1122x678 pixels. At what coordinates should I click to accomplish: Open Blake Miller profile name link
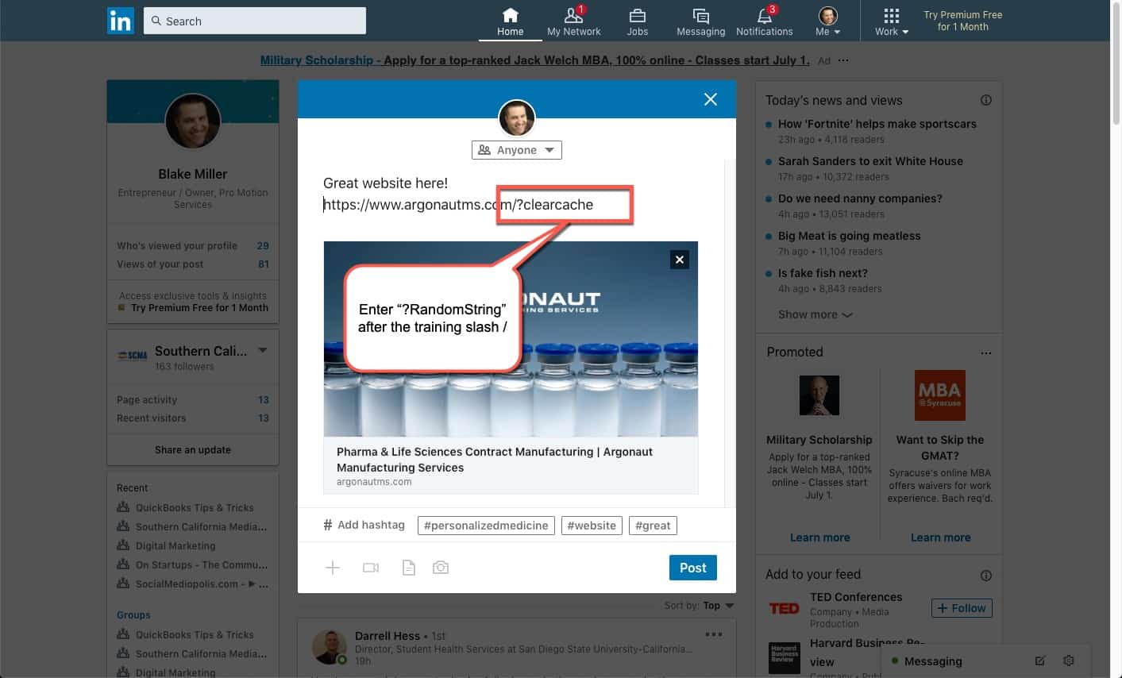(193, 174)
